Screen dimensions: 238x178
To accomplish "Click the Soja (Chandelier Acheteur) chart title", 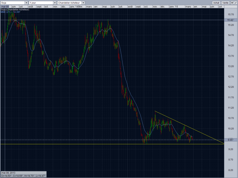I will [x=15, y=10].
